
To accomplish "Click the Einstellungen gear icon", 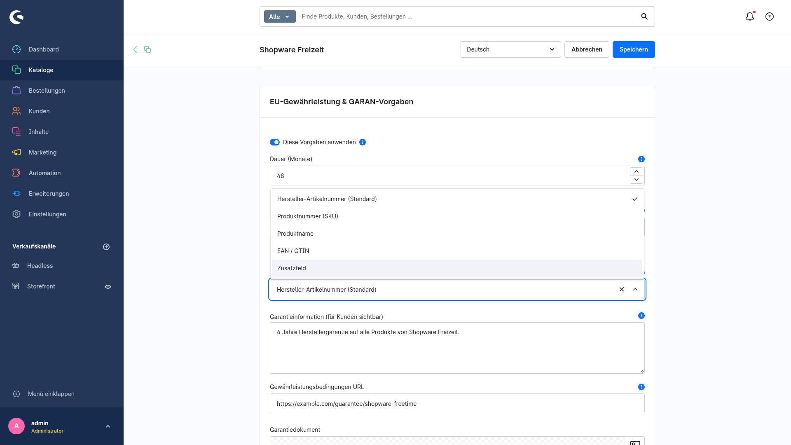I will pyautogui.click(x=16, y=214).
